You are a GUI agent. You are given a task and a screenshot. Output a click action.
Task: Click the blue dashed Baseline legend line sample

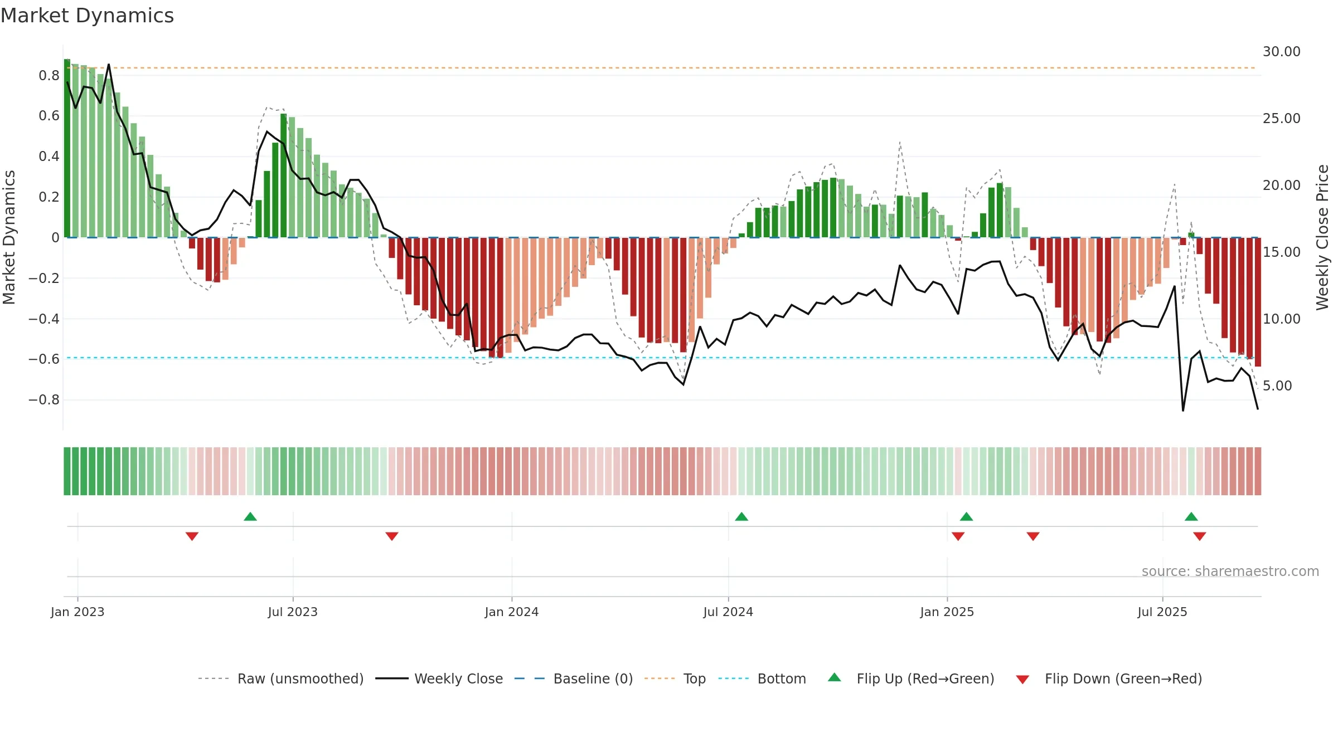pos(530,678)
